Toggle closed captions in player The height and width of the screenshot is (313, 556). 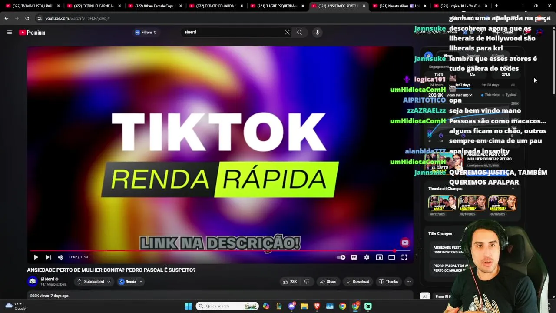(354, 257)
